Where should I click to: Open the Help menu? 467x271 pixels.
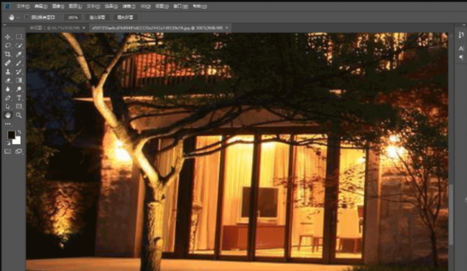[199, 6]
